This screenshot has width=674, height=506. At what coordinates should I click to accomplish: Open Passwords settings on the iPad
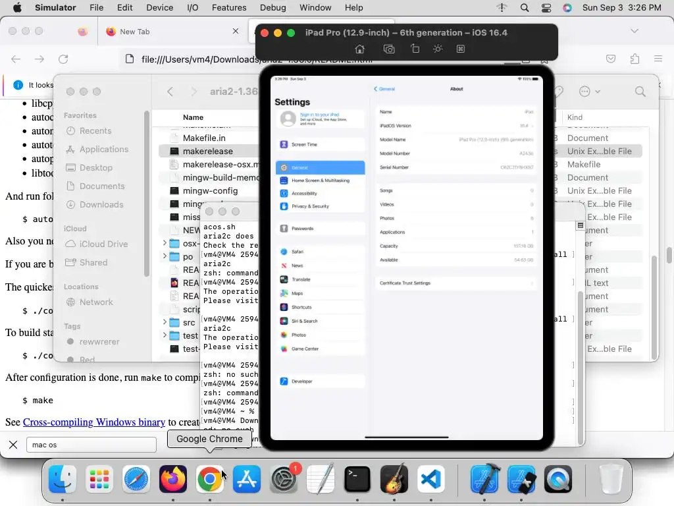pos(321,229)
